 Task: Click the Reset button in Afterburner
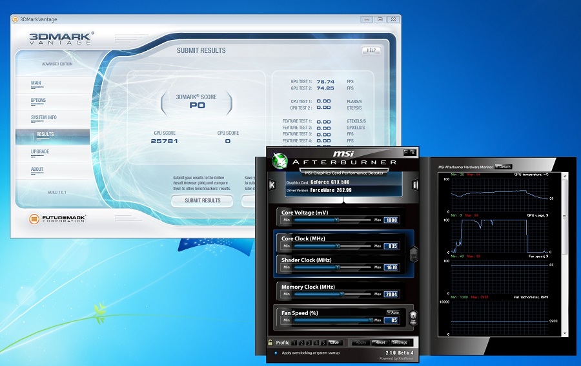(380, 343)
